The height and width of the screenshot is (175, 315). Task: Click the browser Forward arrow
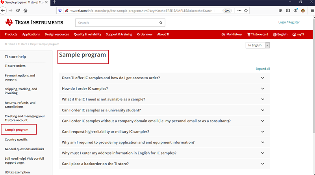point(11,11)
